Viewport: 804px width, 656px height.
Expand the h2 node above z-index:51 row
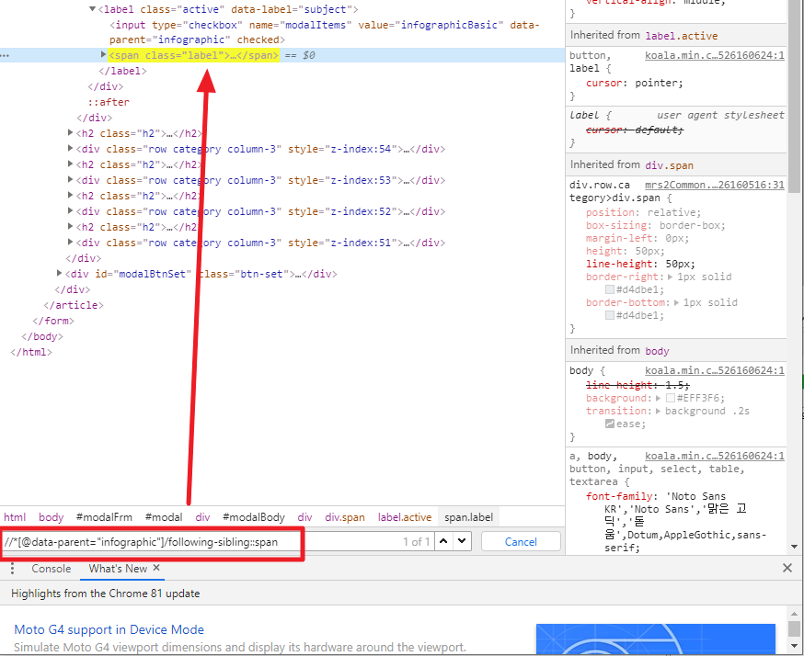[x=70, y=226]
